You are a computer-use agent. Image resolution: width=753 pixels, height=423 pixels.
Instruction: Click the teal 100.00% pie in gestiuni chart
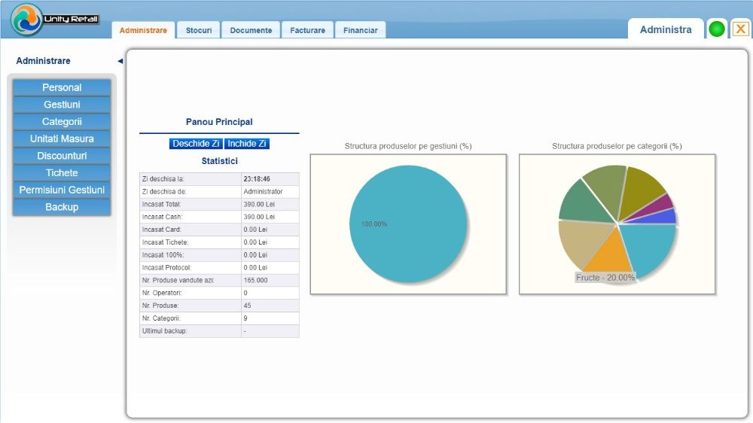pos(408,224)
